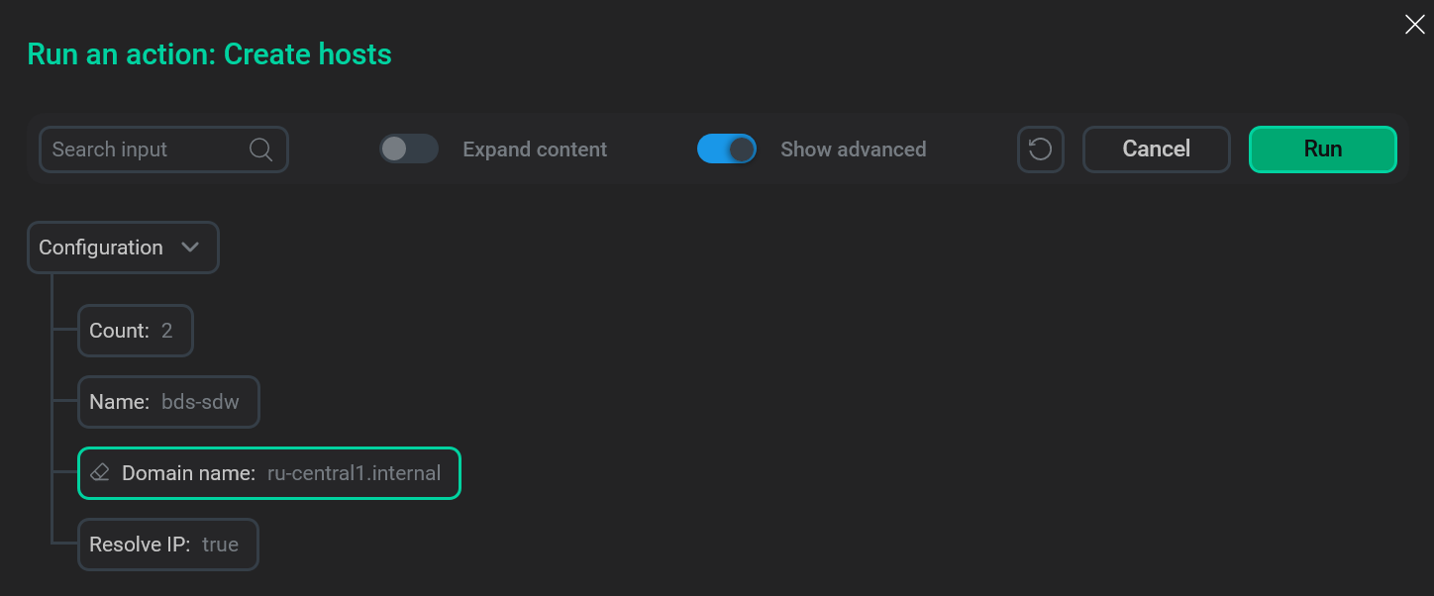Disable the Show advanced toggle
Viewport: 1434px width, 596px height.
[x=727, y=149]
